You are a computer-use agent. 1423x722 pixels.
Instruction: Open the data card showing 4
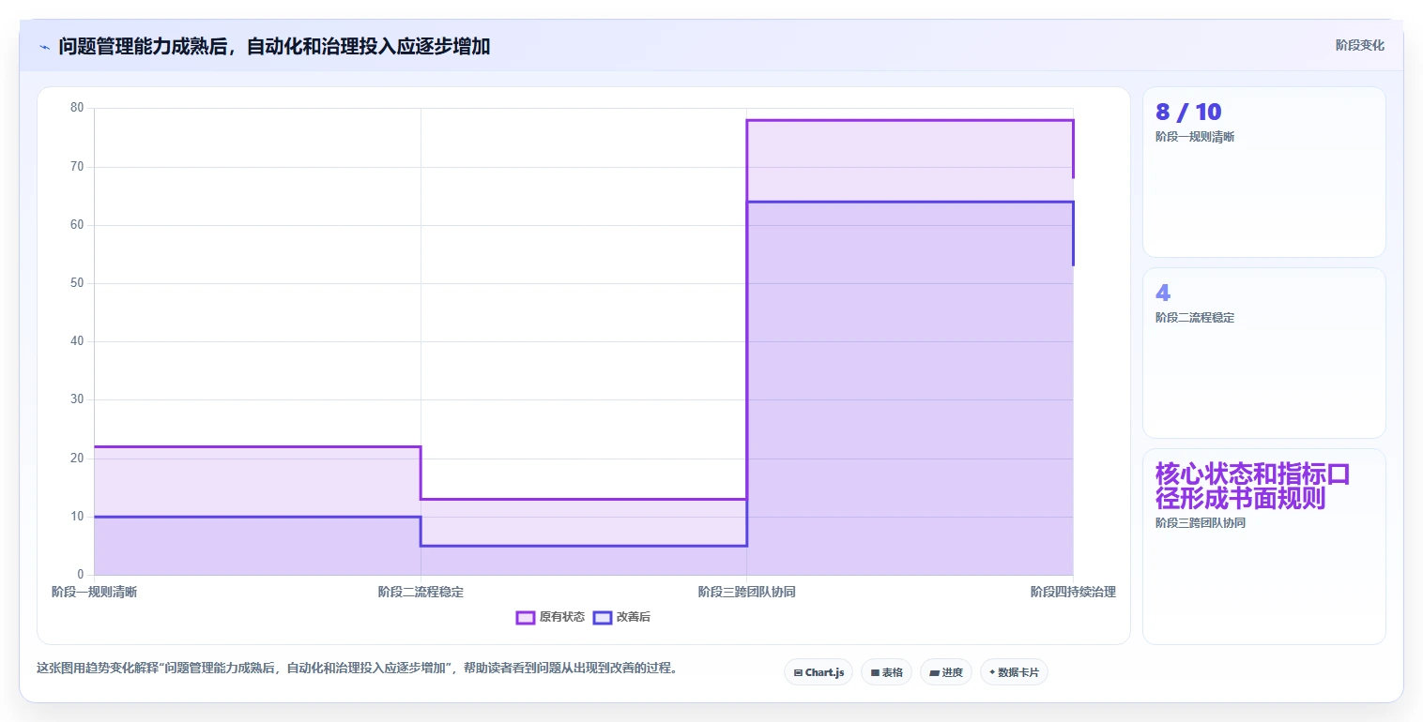tap(1263, 353)
